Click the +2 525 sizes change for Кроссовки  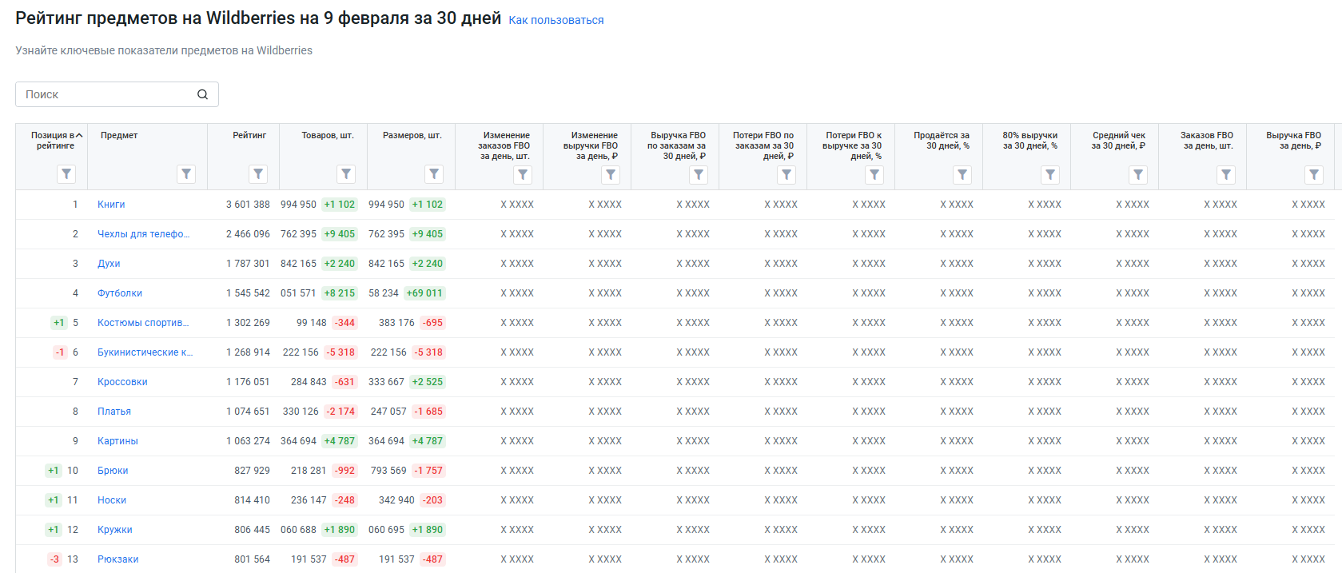coord(428,382)
